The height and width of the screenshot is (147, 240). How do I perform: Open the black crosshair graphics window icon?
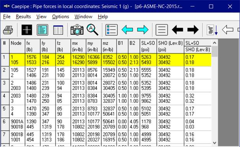[27, 30]
